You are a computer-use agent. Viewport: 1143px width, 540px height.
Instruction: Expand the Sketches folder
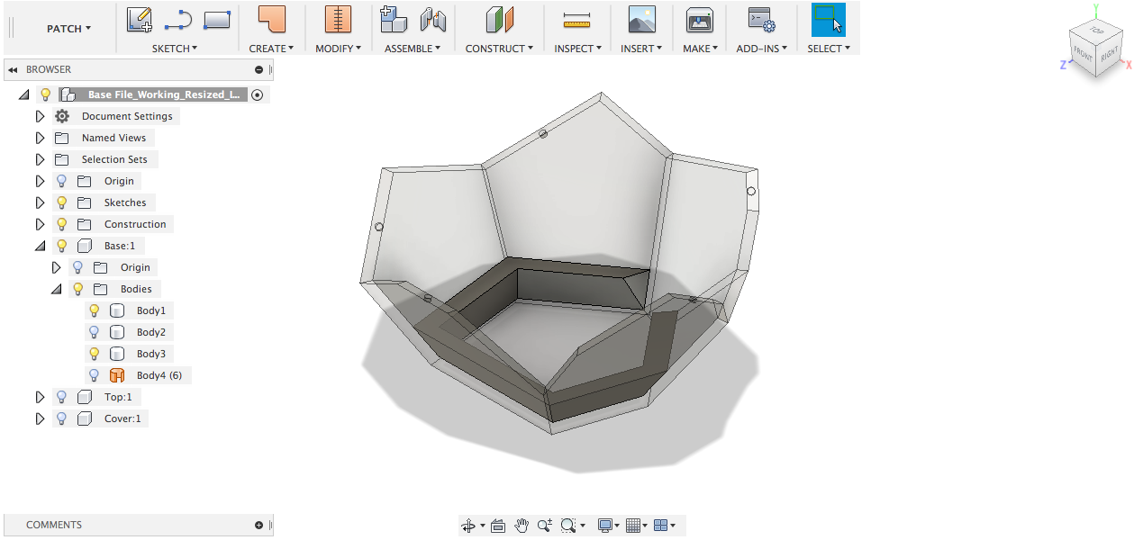coord(40,202)
